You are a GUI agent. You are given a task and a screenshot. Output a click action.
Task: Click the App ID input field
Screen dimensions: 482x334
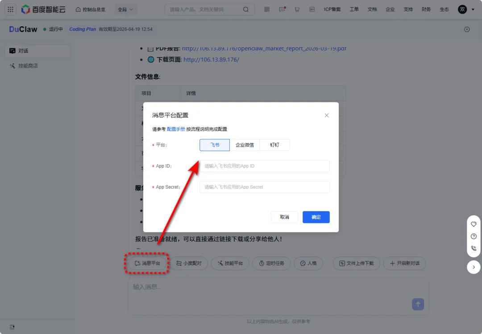[264, 166]
